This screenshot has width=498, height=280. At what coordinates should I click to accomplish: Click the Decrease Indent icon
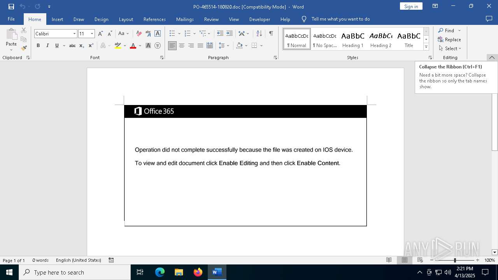click(x=220, y=33)
